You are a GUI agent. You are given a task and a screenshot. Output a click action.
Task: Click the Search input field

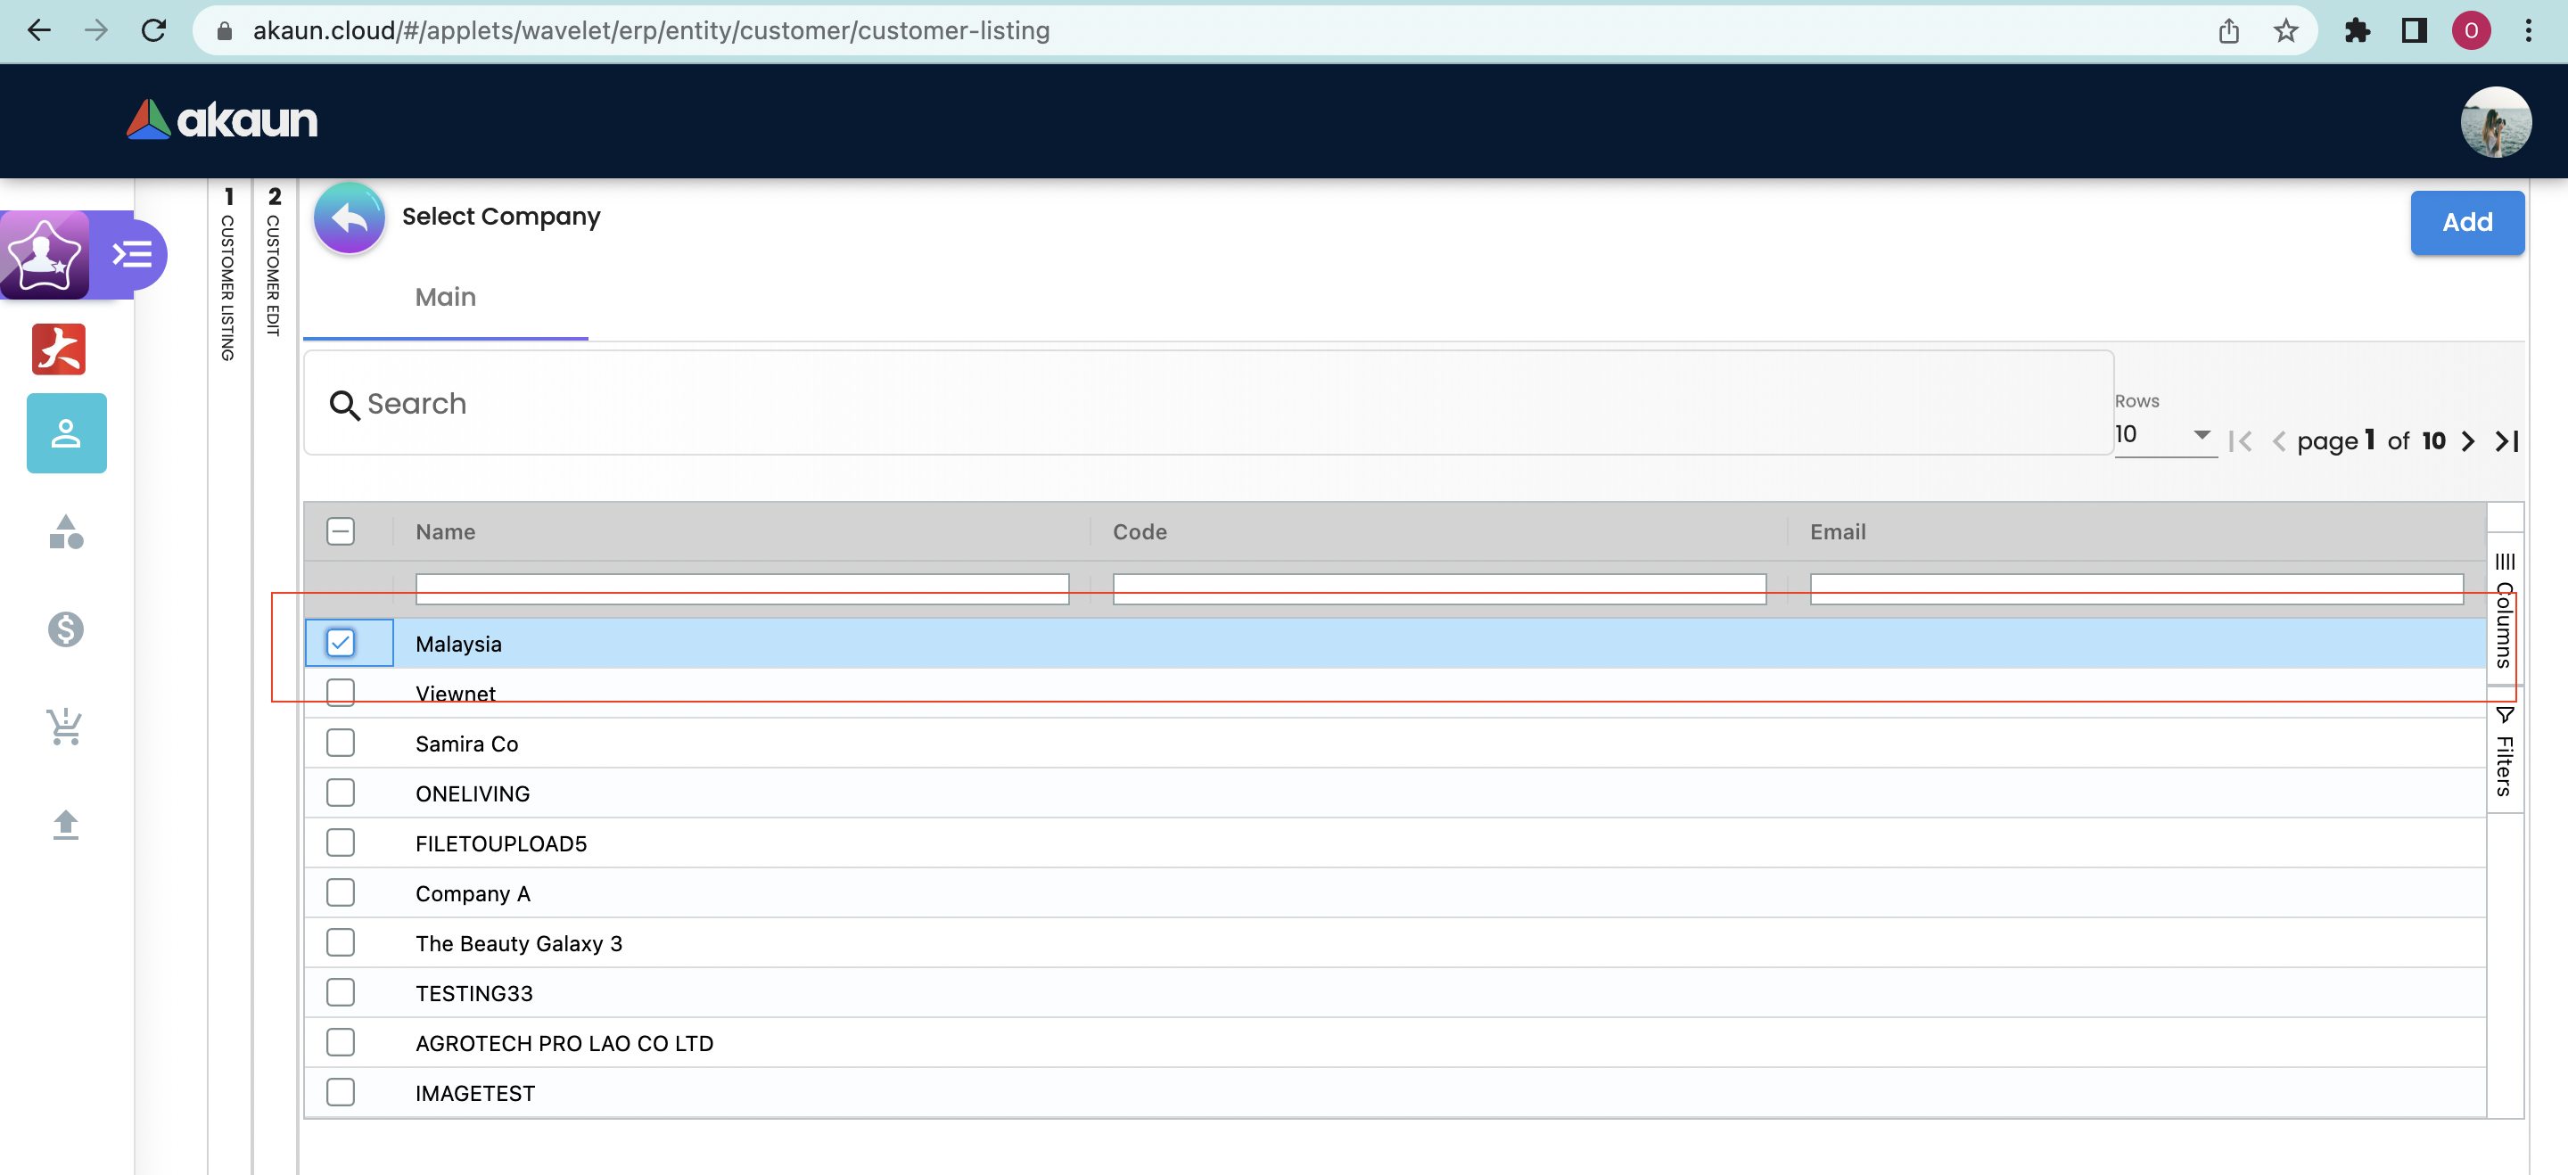[x=1206, y=404]
